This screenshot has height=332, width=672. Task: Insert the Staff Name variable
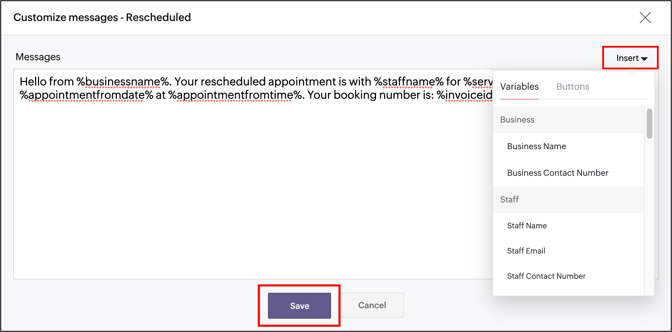tap(527, 226)
